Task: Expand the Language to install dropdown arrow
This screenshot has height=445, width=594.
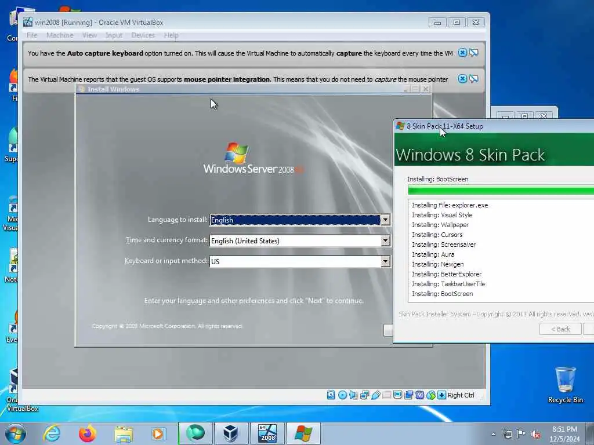Action: pyautogui.click(x=385, y=220)
